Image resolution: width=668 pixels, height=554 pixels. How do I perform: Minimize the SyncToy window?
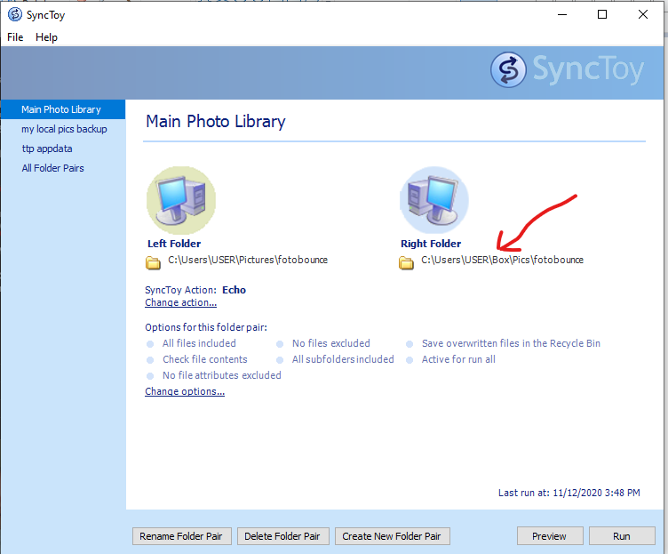(562, 14)
